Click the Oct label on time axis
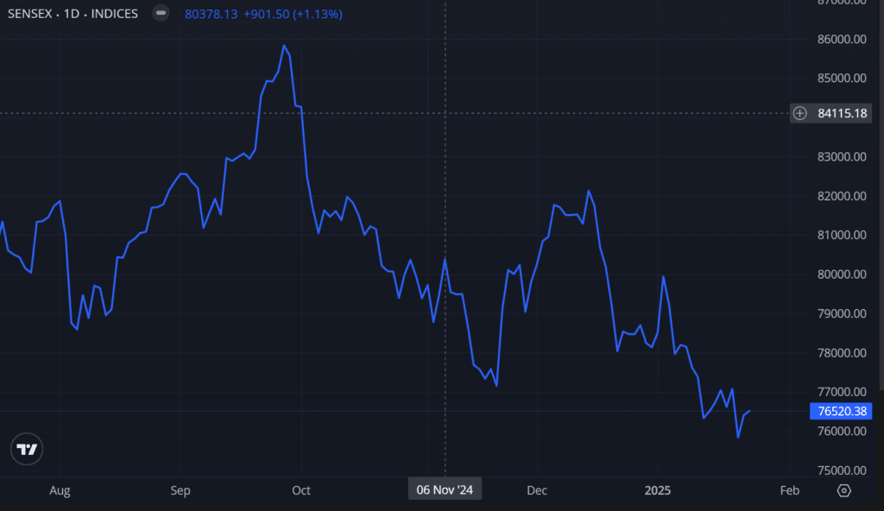This screenshot has height=511, width=884. tap(301, 490)
